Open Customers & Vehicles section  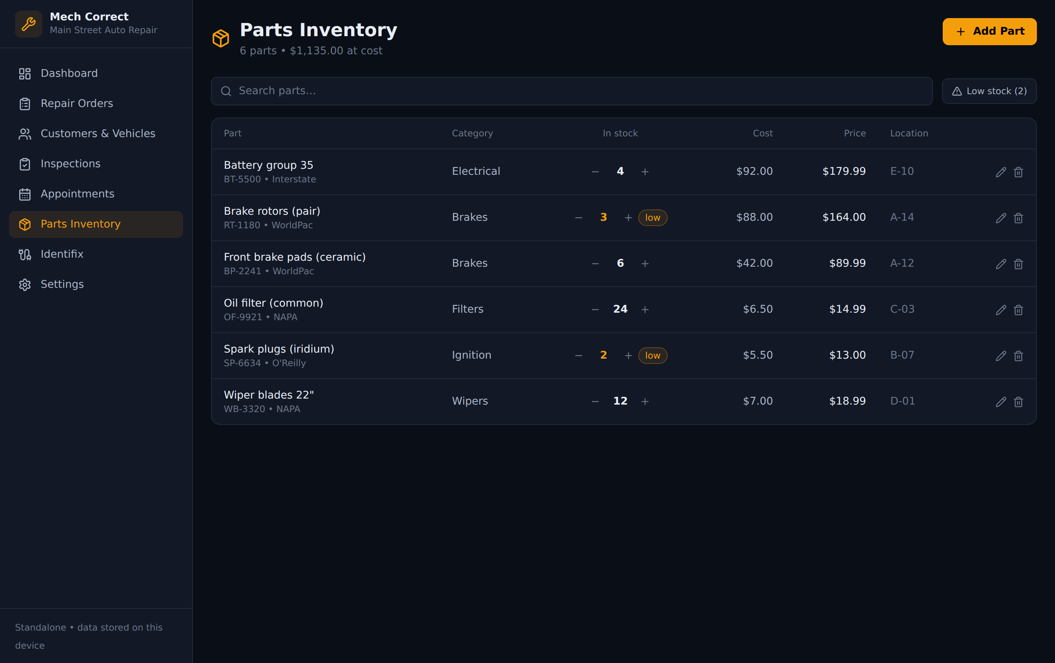click(96, 134)
